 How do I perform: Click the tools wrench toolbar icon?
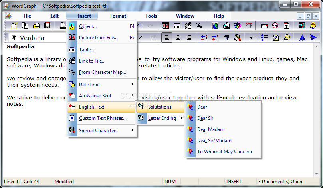238,38
